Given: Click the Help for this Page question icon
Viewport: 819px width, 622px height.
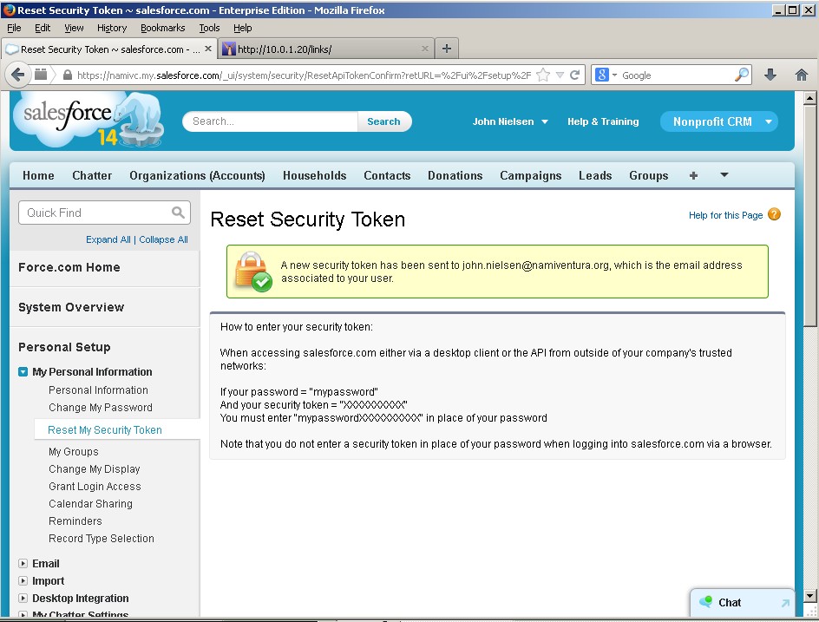Looking at the screenshot, I should coord(775,214).
